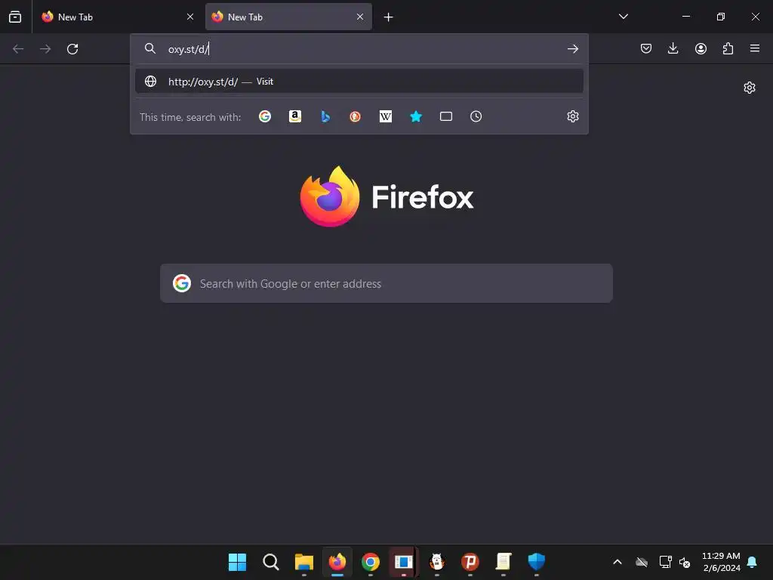773x580 pixels.
Task: Switch to the first New Tab
Action: pyautogui.click(x=117, y=17)
